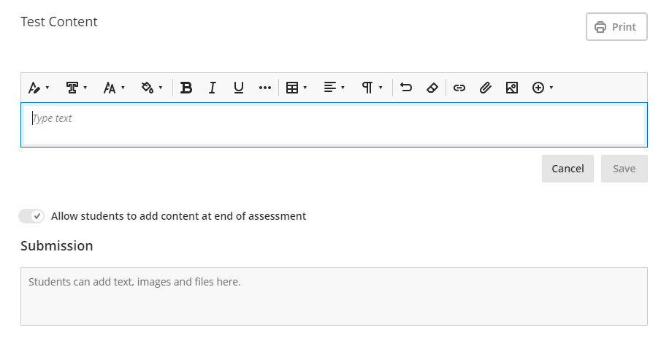Expand the insert content plus menu
The image size is (661, 341).
tap(542, 88)
